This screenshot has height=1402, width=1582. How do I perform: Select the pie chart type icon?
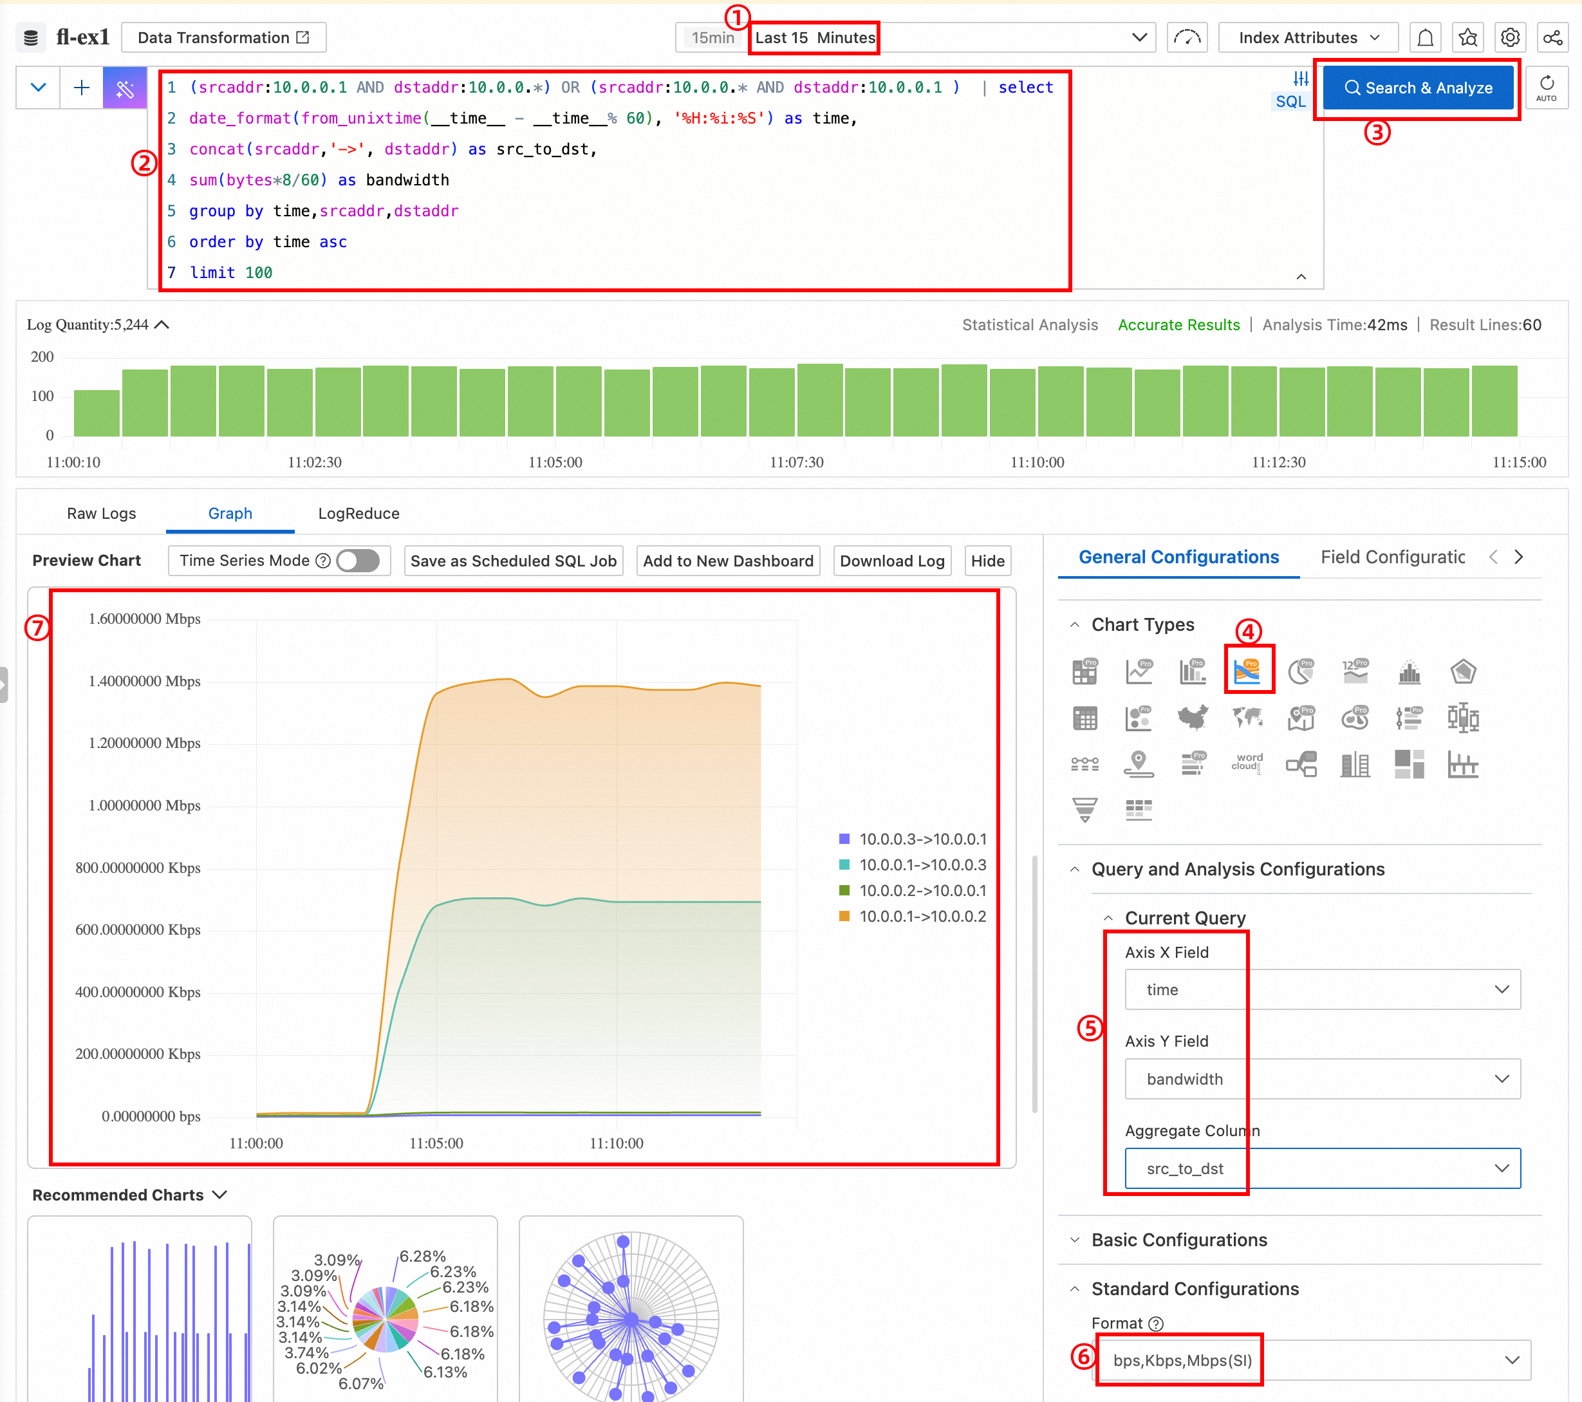[1301, 671]
